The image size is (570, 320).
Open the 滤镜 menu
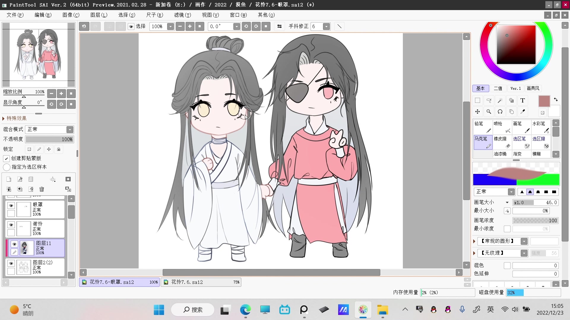[182, 15]
